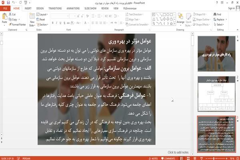240x160 pixels.
Task: Click the zoom in plus button
Action: click(x=226, y=158)
